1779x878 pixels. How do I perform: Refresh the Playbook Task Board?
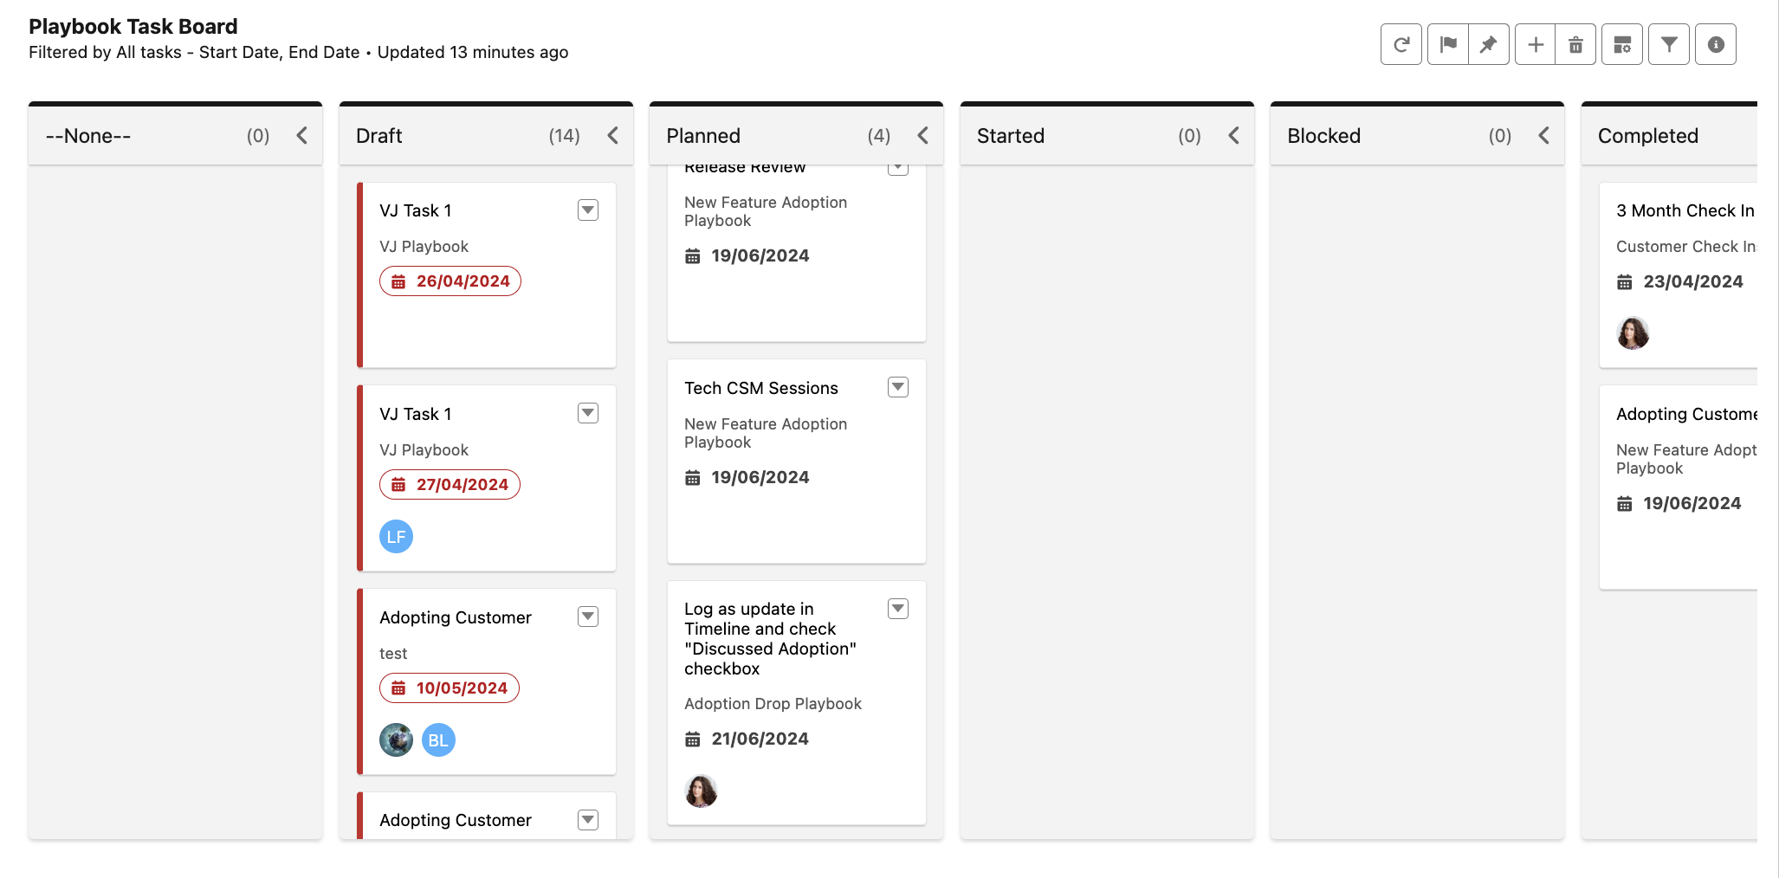pos(1401,44)
